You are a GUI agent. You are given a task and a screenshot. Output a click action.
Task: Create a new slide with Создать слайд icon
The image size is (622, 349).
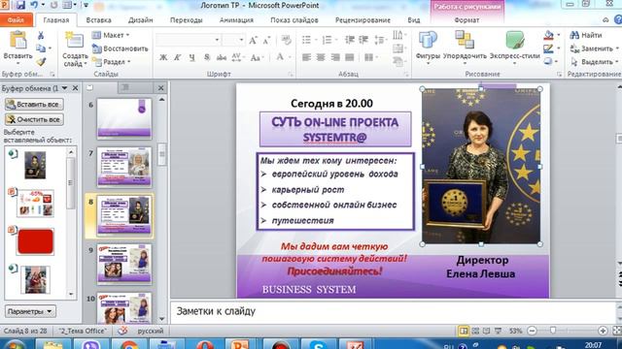[x=75, y=41]
